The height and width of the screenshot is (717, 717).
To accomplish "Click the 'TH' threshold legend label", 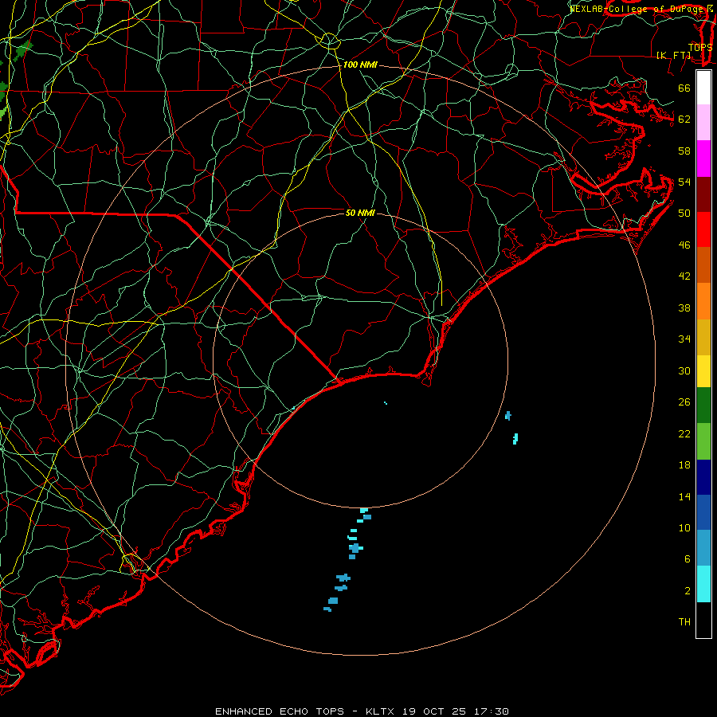I will (x=684, y=622).
